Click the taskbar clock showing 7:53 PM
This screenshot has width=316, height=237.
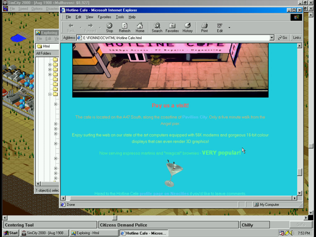(304, 233)
